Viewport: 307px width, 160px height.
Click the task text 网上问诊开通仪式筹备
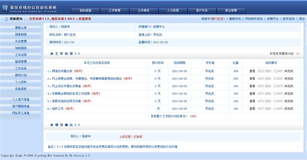click(x=66, y=86)
